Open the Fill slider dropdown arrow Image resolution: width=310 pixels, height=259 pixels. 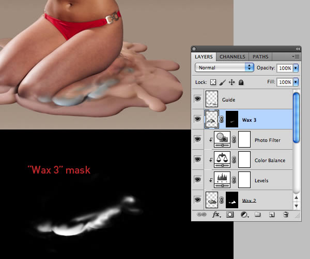tap(296, 82)
